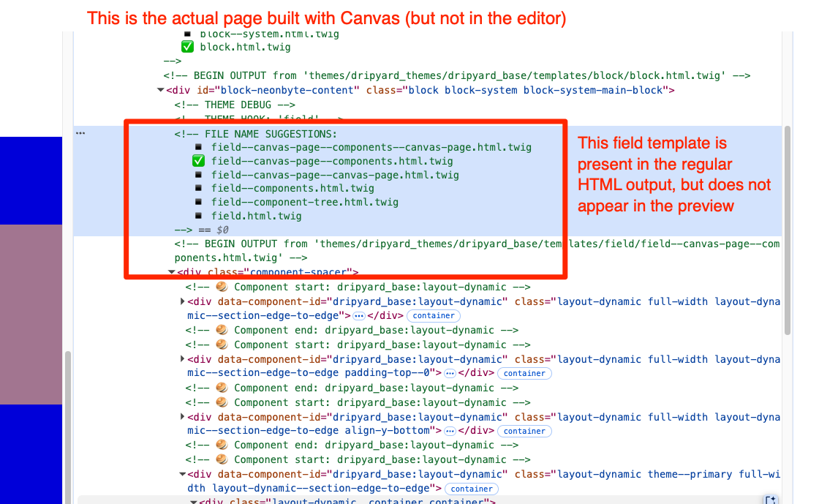Click field--component-tree.html.twig suggestion
The height and width of the screenshot is (504, 819).
pos(304,202)
